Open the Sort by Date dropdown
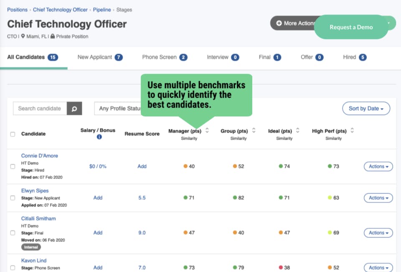 (x=366, y=109)
